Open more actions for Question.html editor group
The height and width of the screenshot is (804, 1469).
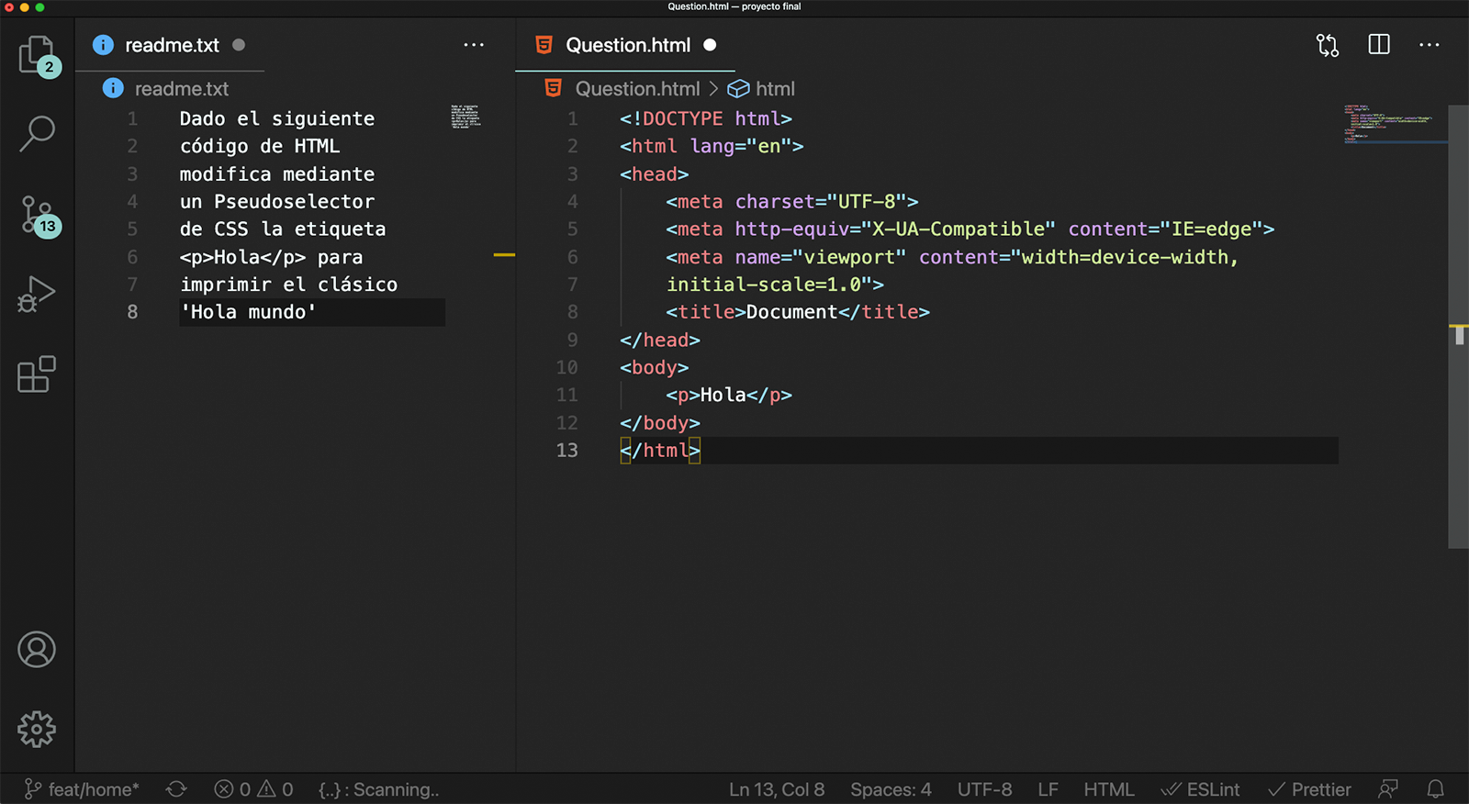(x=1429, y=45)
